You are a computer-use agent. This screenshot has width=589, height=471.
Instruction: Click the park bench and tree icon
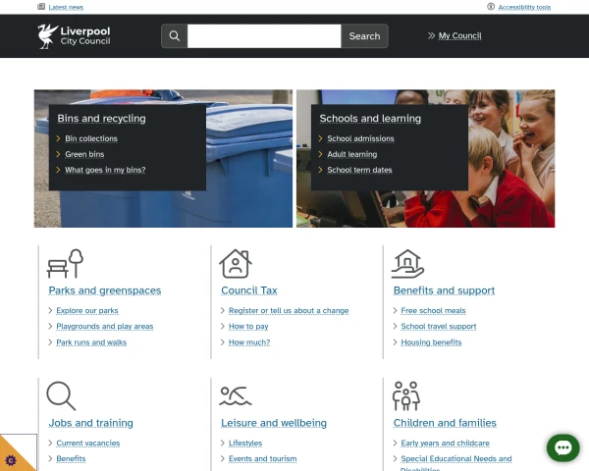65,264
